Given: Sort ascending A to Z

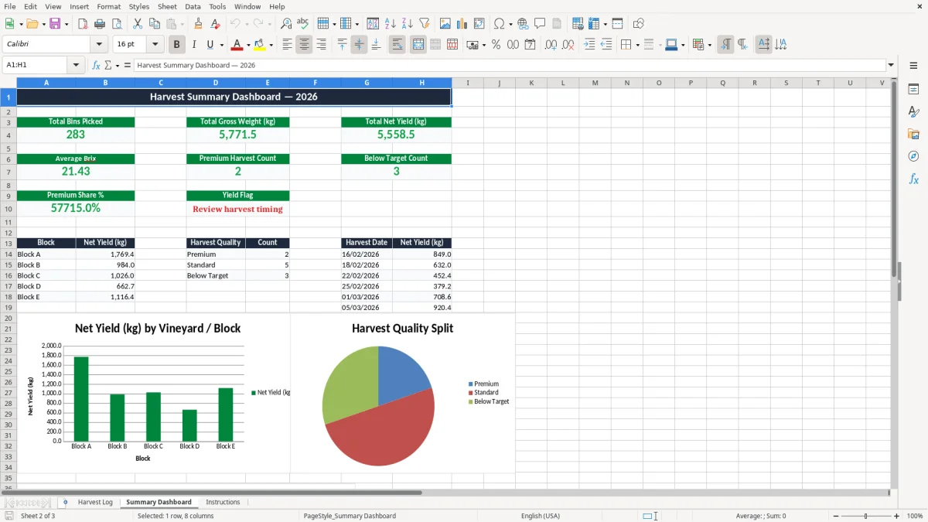Looking at the screenshot, I should 391,24.
